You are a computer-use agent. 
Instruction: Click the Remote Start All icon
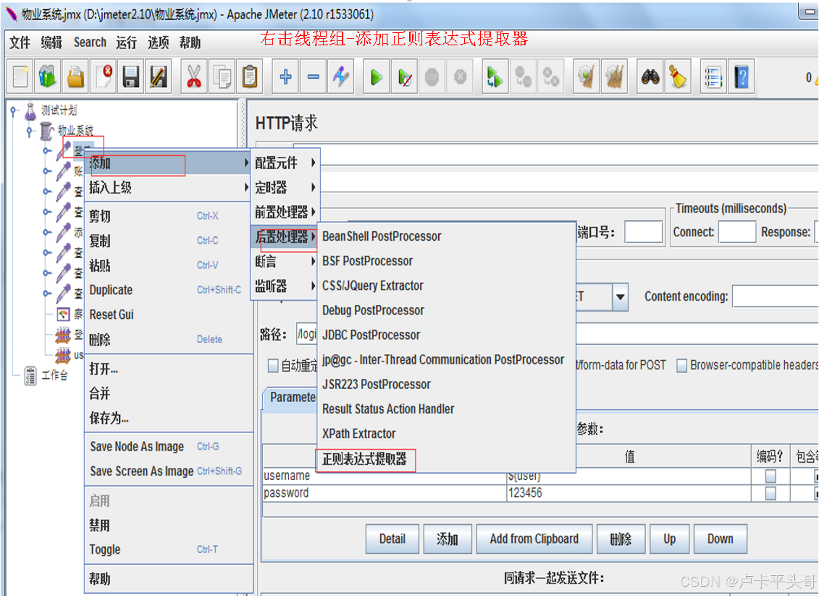tap(495, 77)
